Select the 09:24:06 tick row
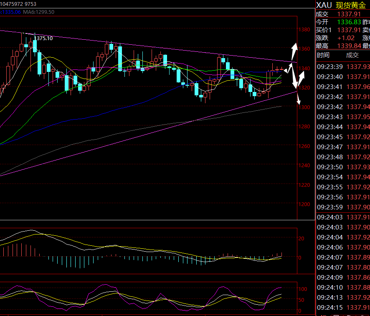This screenshot has height=316, width=370. (343, 247)
